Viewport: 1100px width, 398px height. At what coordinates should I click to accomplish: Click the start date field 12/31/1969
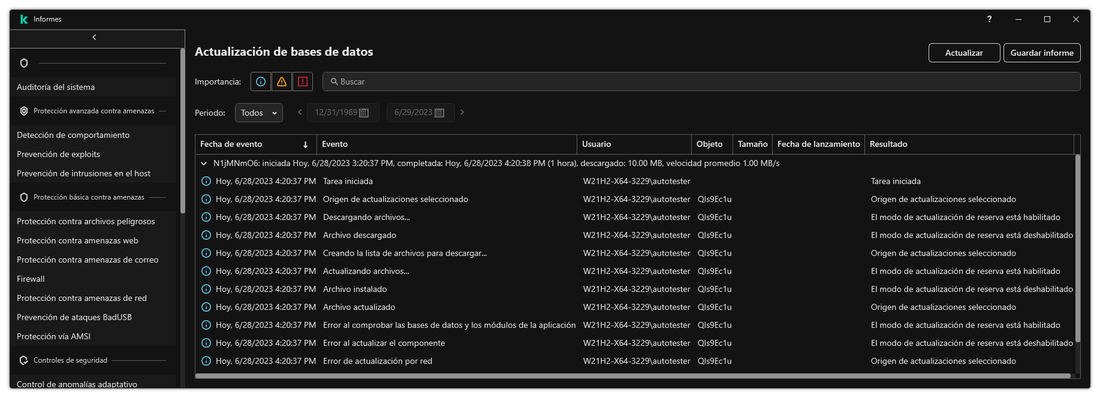pos(343,113)
